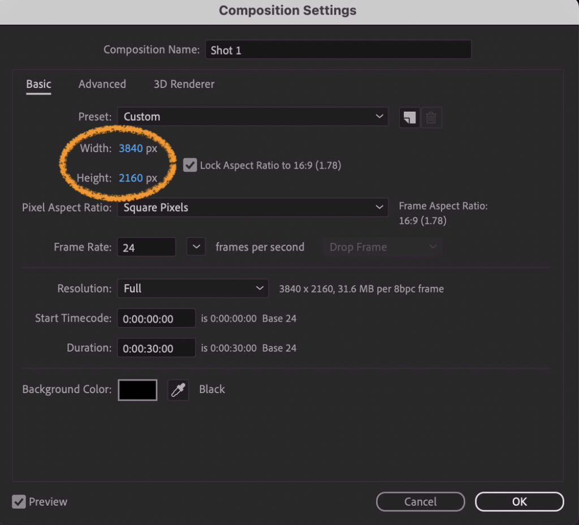Click the save preset icon

(409, 117)
